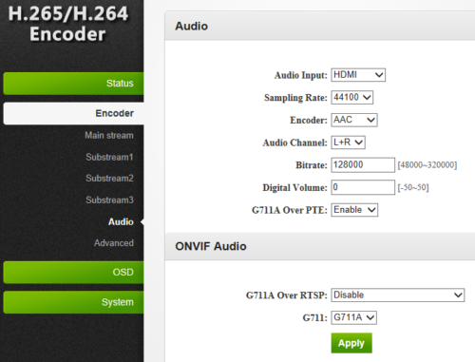The height and width of the screenshot is (362, 475).
Task: Select the Encoder menu tab
Action: pyautogui.click(x=73, y=113)
